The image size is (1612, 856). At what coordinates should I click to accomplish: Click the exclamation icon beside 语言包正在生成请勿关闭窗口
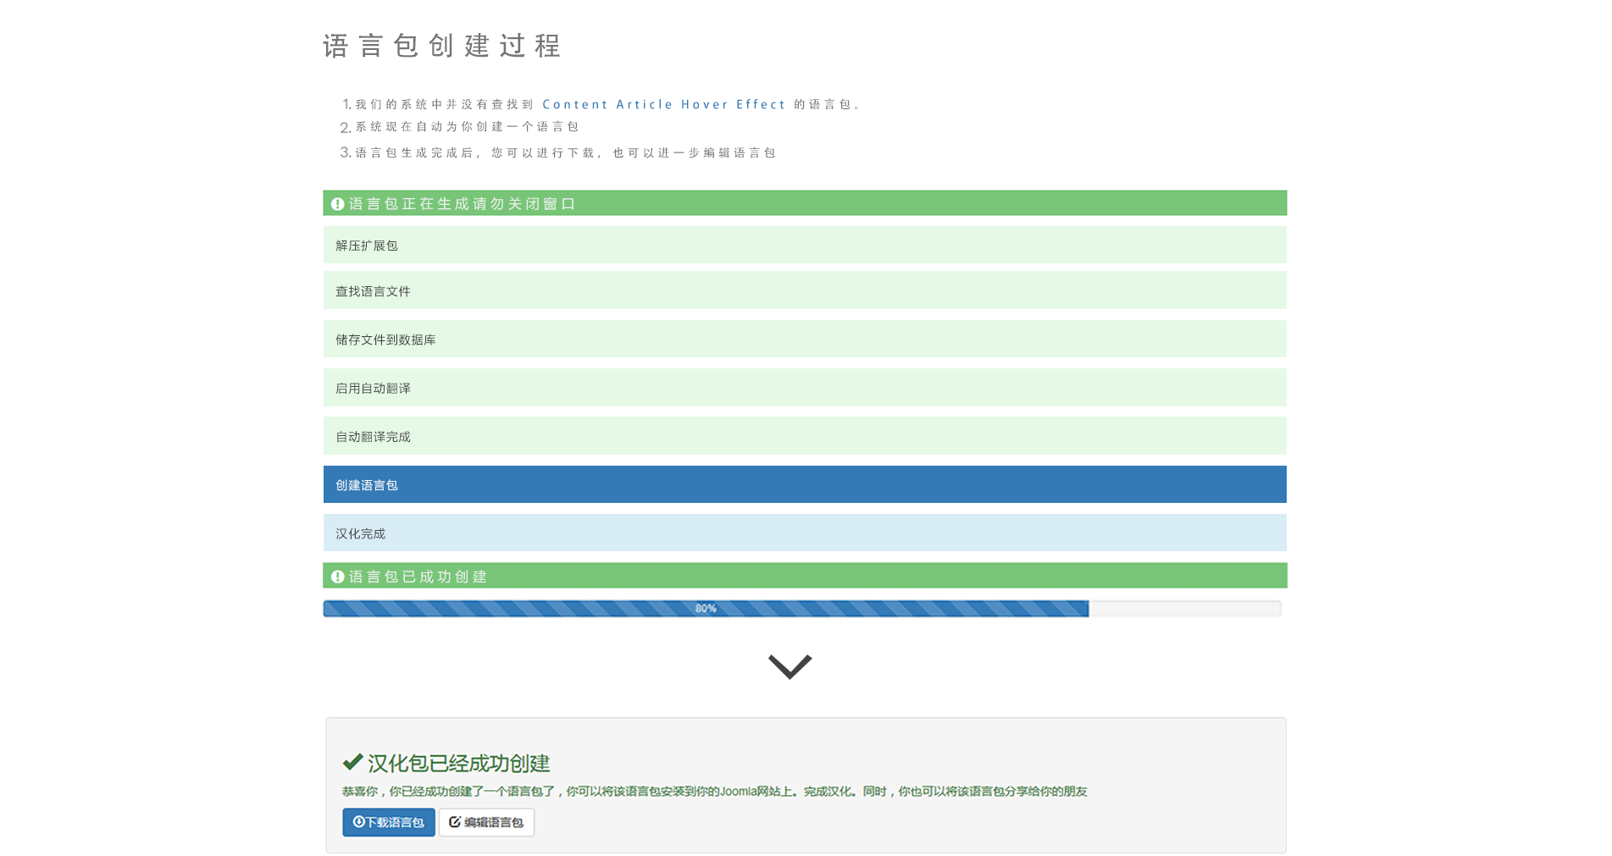(x=337, y=204)
